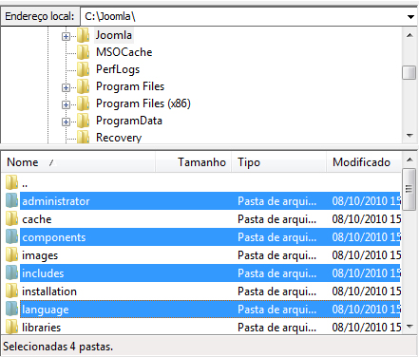
Task: Select the cache folder name
Action: click(37, 219)
